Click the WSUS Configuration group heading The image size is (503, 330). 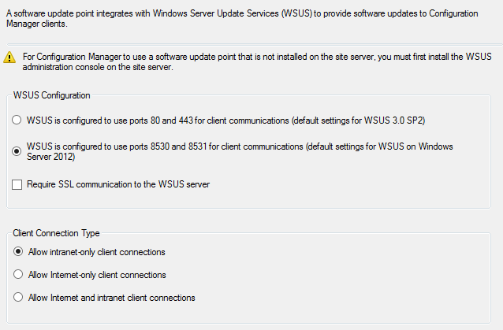pos(52,95)
